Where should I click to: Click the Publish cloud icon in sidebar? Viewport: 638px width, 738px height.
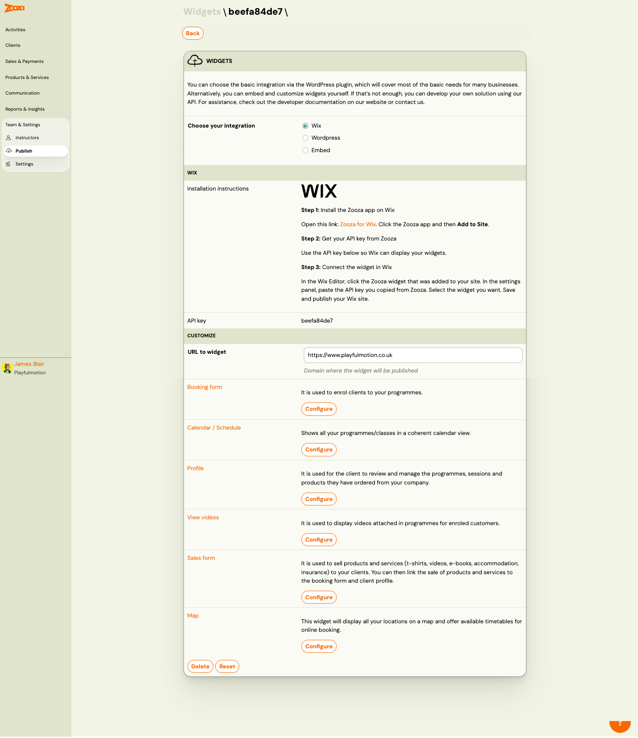coord(8,151)
